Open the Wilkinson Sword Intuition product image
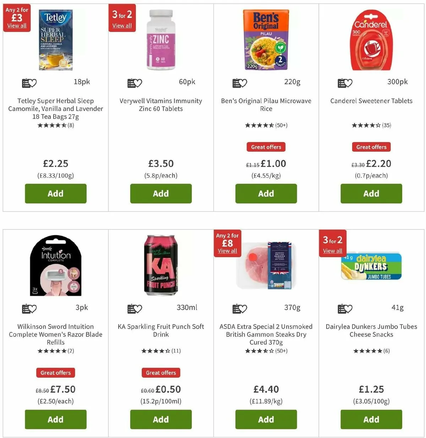Screen dimensions: 426x438 [56, 265]
